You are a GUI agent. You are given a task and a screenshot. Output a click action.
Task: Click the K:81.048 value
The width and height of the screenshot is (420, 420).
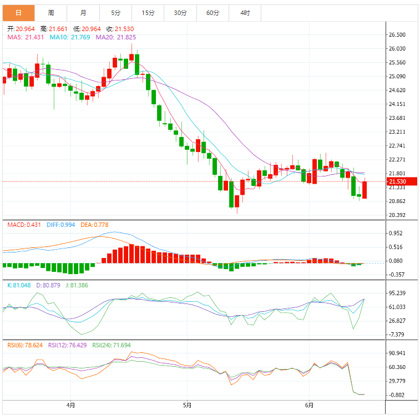pyautogui.click(x=19, y=285)
